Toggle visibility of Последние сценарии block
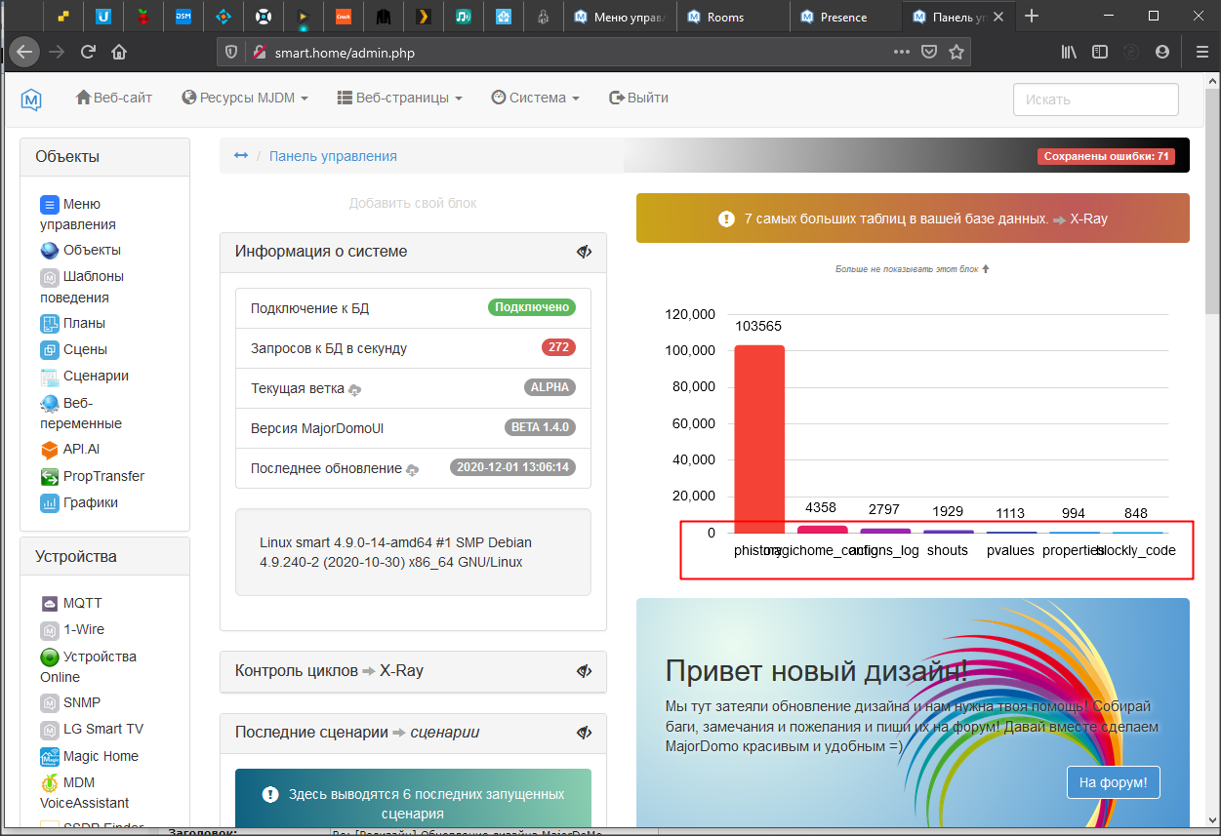1221x836 pixels. (x=584, y=733)
